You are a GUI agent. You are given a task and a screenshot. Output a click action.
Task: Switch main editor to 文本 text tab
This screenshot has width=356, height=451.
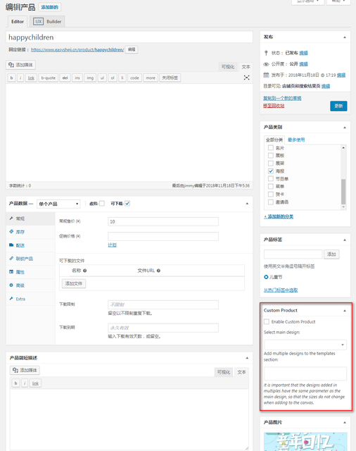(x=246, y=67)
